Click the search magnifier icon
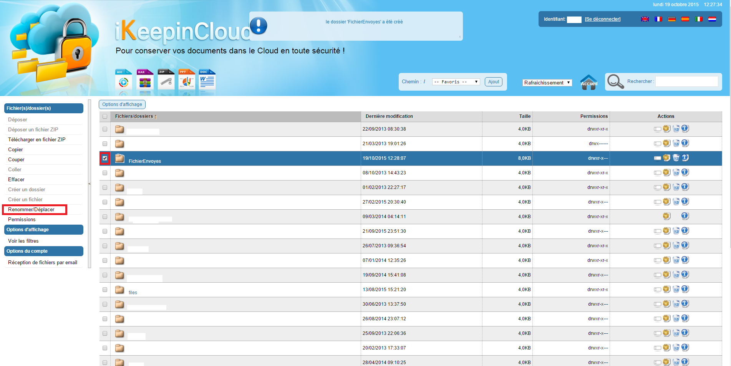 (615, 81)
